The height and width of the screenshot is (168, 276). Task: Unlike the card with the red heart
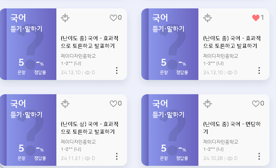click(x=256, y=18)
